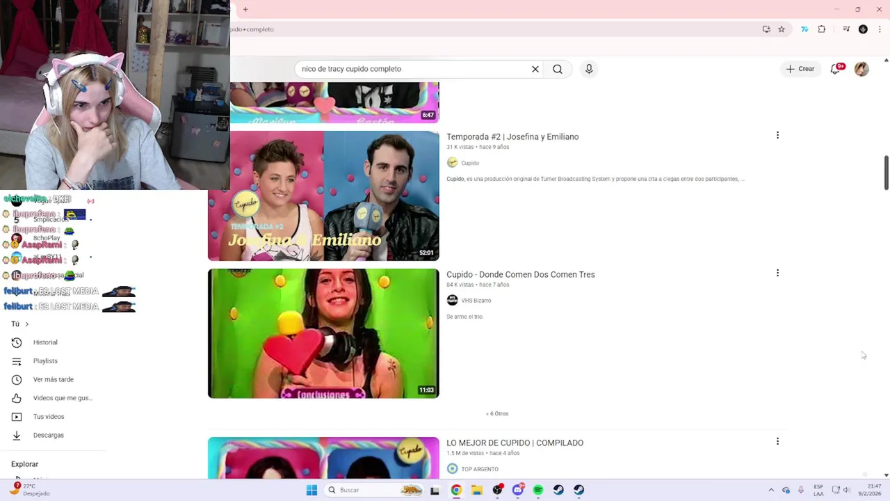Image resolution: width=890 pixels, height=501 pixels.
Task: Expand the 'Tú' sidebar section
Action: pyautogui.click(x=19, y=324)
